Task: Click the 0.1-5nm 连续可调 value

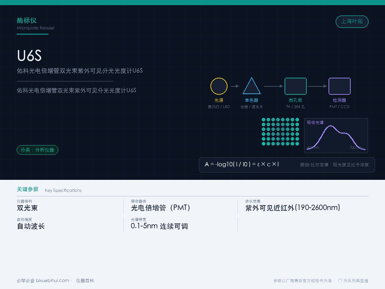Action: [x=159, y=226]
